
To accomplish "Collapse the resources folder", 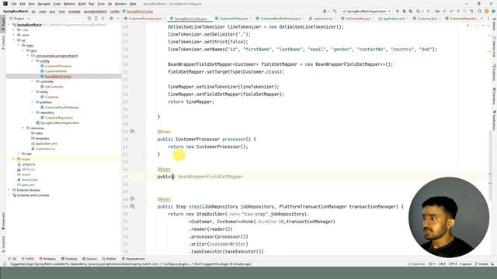I will tap(23, 128).
